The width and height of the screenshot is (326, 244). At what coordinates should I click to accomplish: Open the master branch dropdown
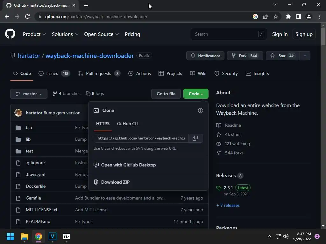tap(29, 94)
